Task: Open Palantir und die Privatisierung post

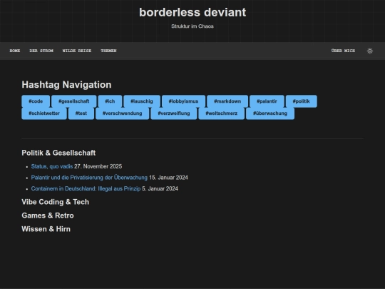Action: pos(89,178)
